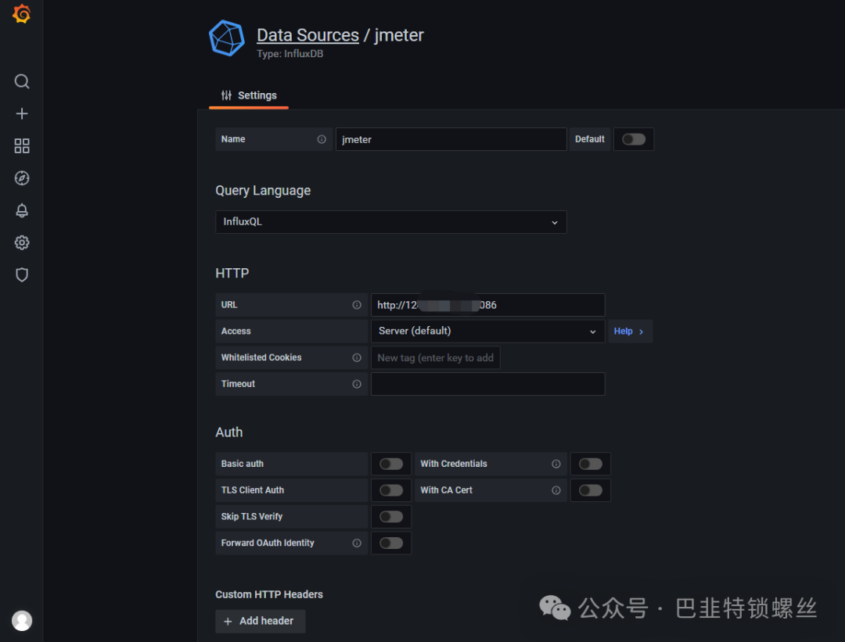This screenshot has height=642, width=845.
Task: Click the Whitelisted Cookies info icon
Action: pos(357,357)
